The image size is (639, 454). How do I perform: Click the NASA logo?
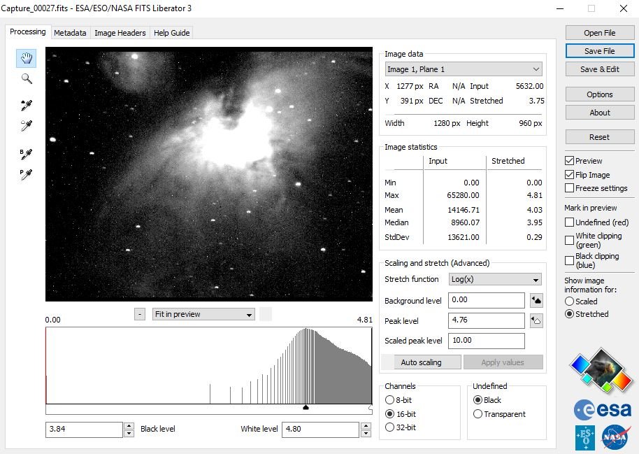[615, 437]
